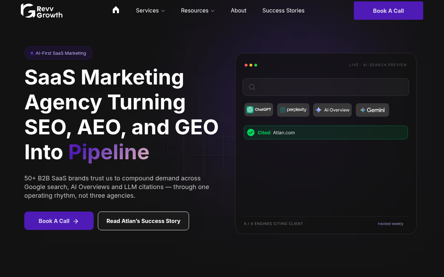Click the search magnifier icon in preview
Viewport: 444px width, 277px height.
(252, 87)
